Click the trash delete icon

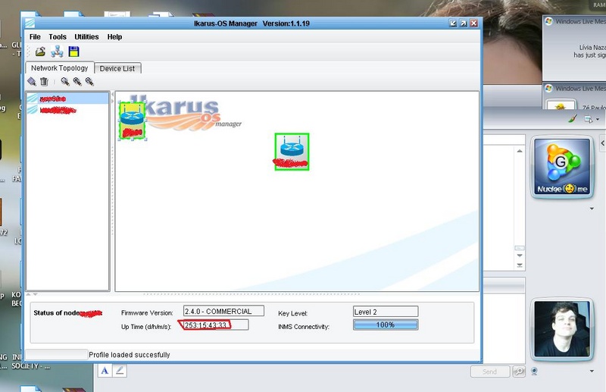(x=44, y=81)
